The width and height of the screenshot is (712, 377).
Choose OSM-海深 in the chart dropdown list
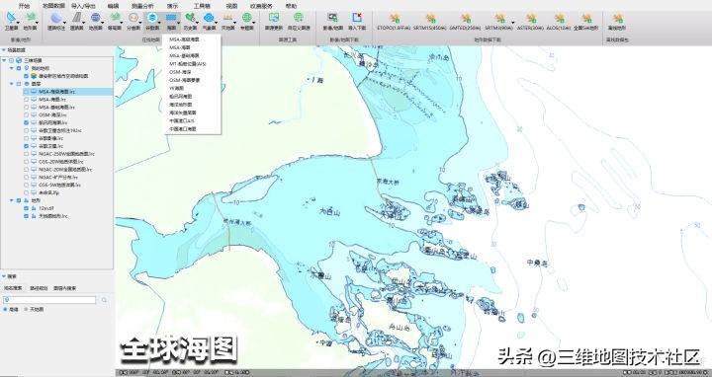click(180, 72)
